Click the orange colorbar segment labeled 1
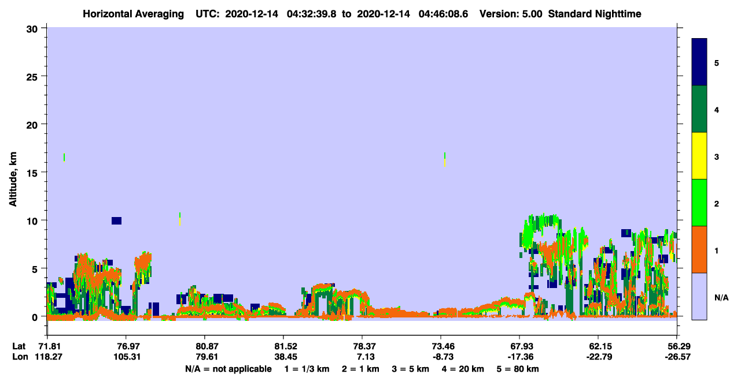Screen dimensions: 752x385 [x=699, y=249]
